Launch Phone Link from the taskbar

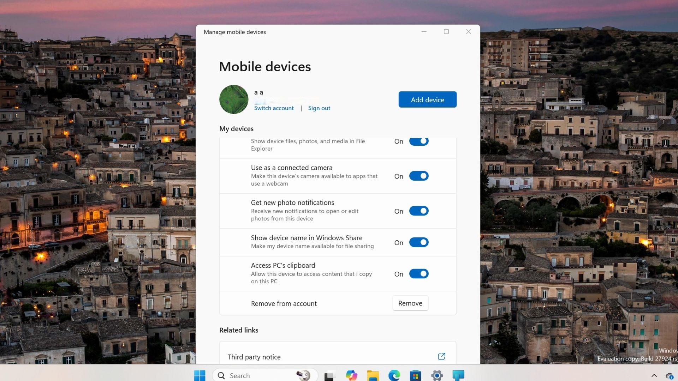tap(458, 375)
